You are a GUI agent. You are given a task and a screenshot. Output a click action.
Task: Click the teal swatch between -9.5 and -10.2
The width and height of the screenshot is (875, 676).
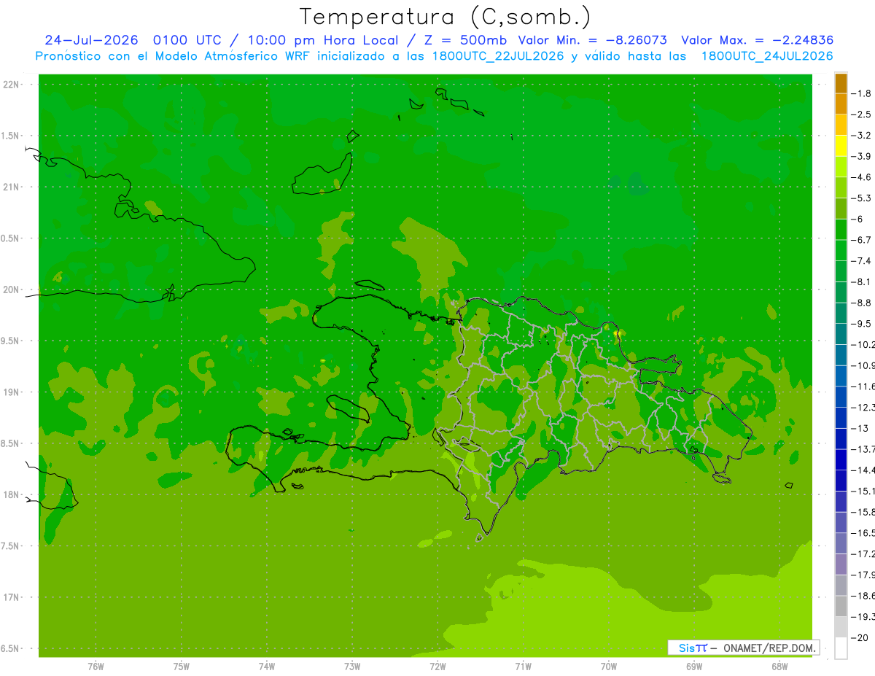click(841, 334)
